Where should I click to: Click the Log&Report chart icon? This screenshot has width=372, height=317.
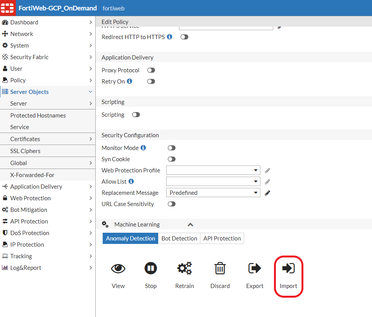(5, 268)
